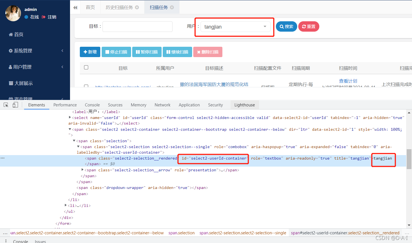Image resolution: width=412 pixels, height=243 pixels.
Task: Click breadcrumb right overflow ellipsis
Action: pyautogui.click(x=407, y=233)
